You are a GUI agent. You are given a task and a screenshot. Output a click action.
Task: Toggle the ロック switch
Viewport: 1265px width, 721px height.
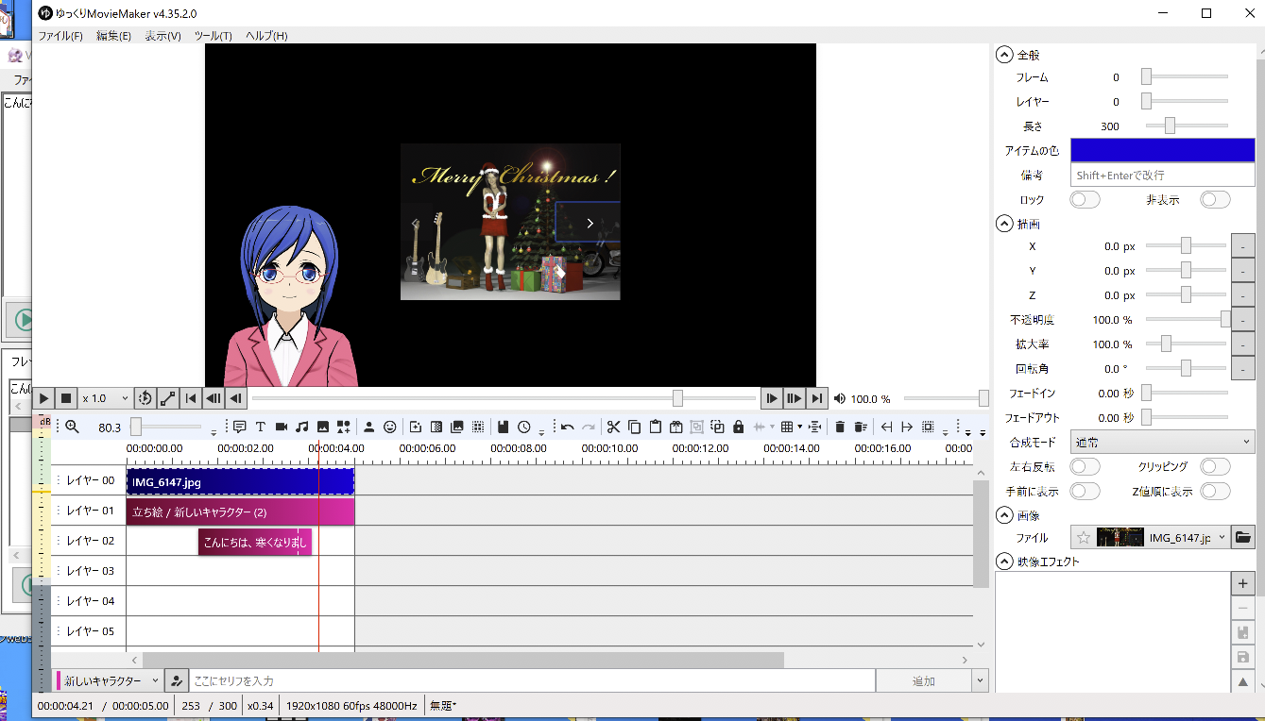point(1085,199)
